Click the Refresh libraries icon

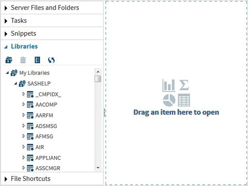tap(51, 60)
